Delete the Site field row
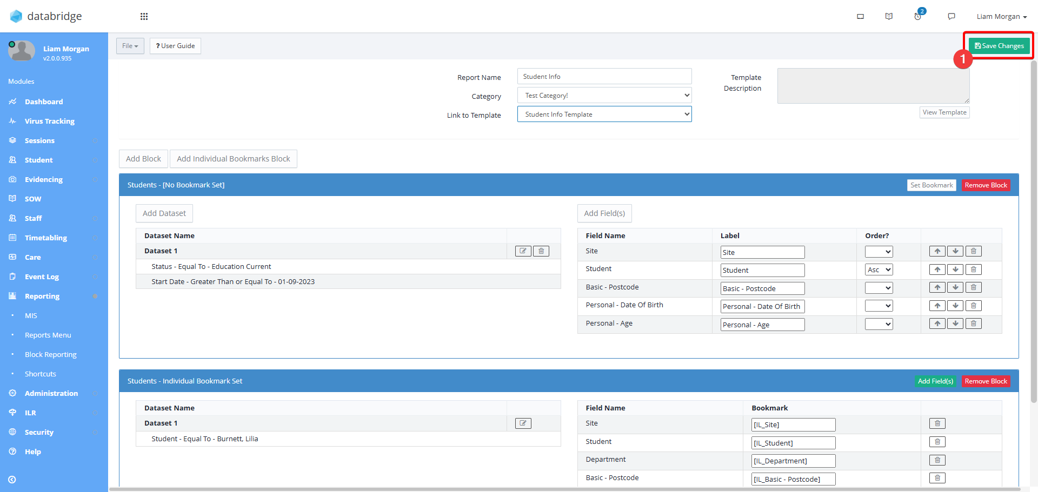 pyautogui.click(x=974, y=251)
